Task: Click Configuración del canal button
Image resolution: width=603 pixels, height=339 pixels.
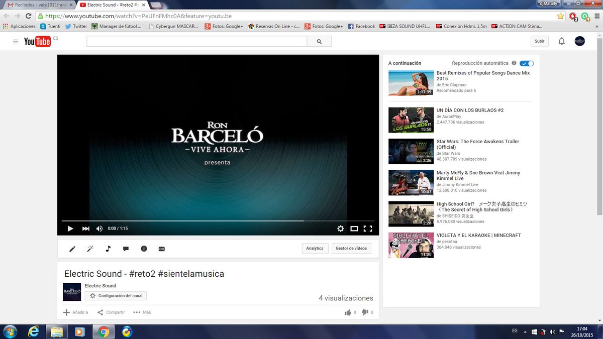Action: tap(116, 296)
